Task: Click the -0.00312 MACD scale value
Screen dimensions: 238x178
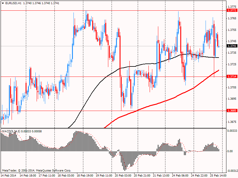Action: tap(232, 171)
